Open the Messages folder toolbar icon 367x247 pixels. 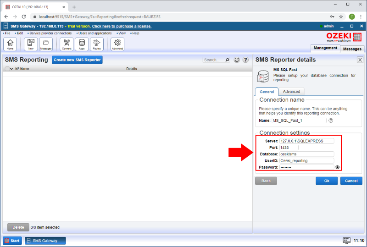[x=46, y=44]
